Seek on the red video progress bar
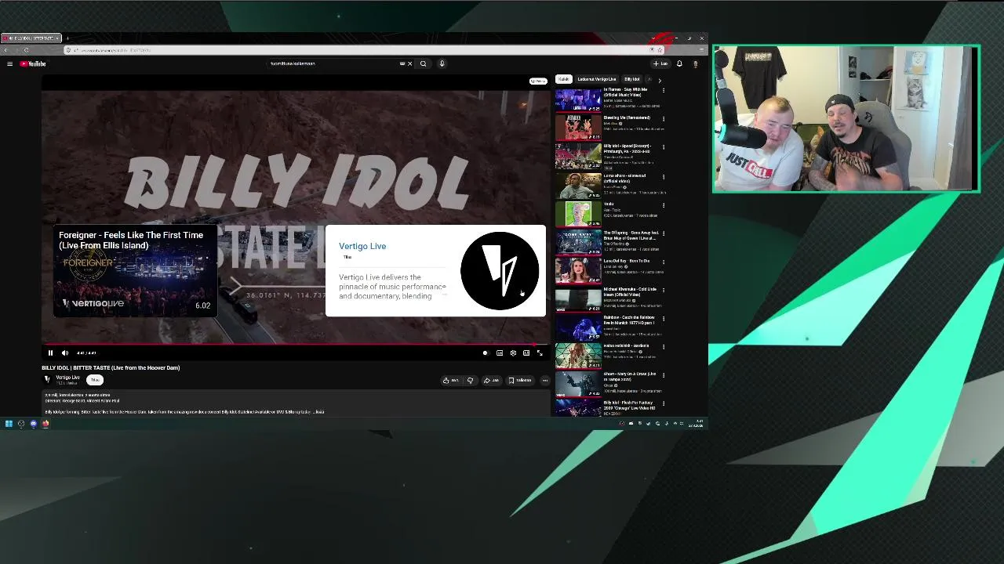 (x=295, y=344)
